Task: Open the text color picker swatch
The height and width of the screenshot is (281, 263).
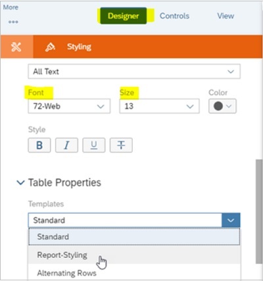Action: pos(222,106)
